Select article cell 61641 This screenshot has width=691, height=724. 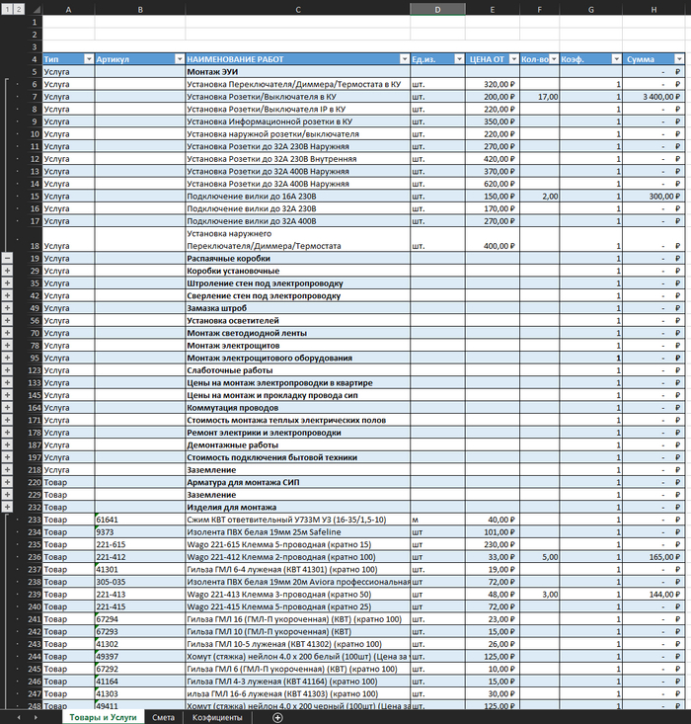[x=140, y=520]
